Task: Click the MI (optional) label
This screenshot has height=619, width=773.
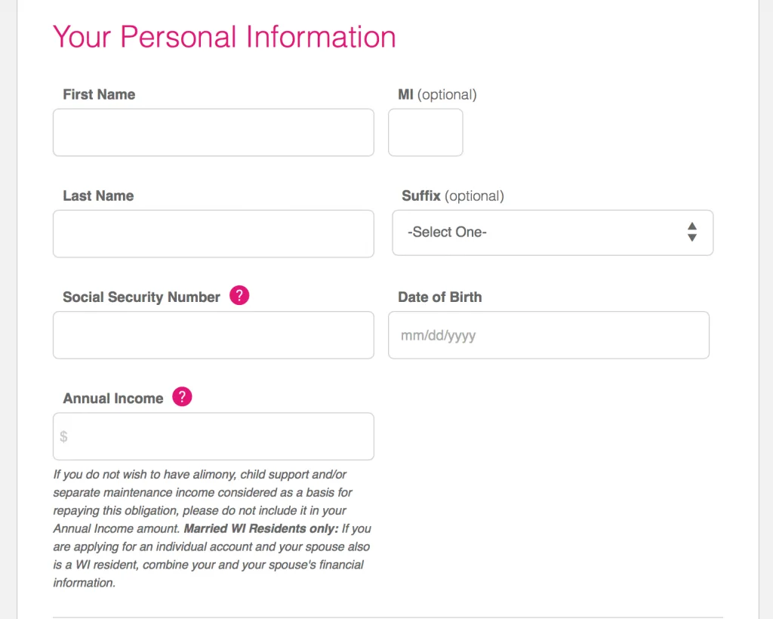Action: pos(437,94)
